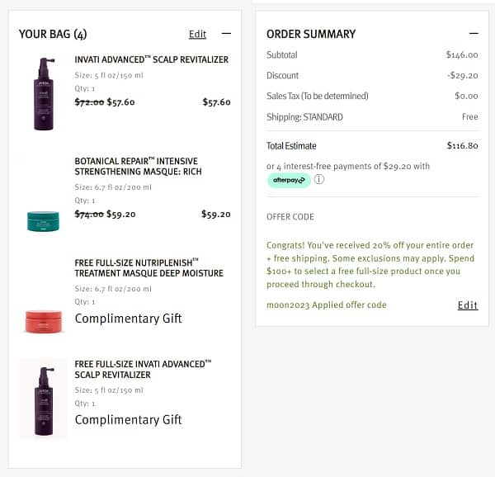Click the Order Summary heading
Image resolution: width=495 pixels, height=477 pixels.
coord(311,34)
